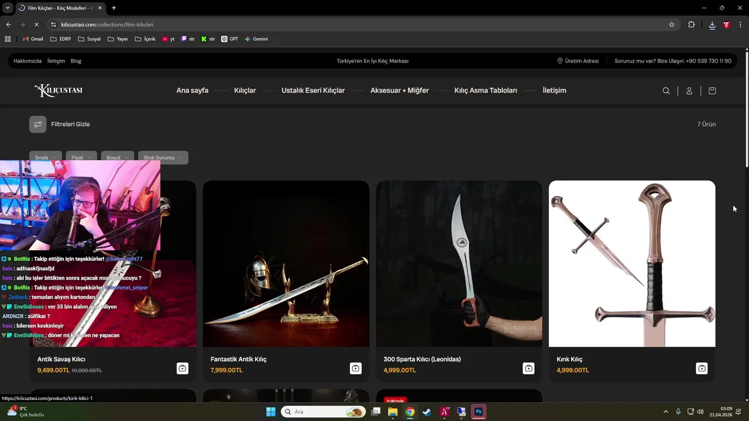Show hidden system tray icons chevron
Viewport: 749px width, 421px height.
[x=665, y=412]
